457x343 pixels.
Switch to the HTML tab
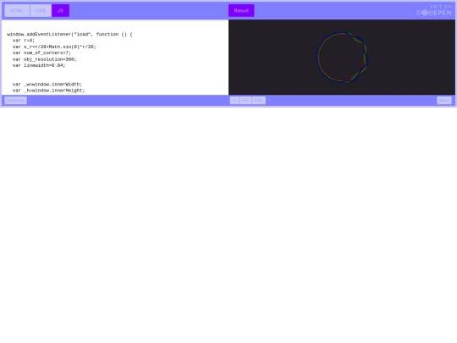coord(17,10)
